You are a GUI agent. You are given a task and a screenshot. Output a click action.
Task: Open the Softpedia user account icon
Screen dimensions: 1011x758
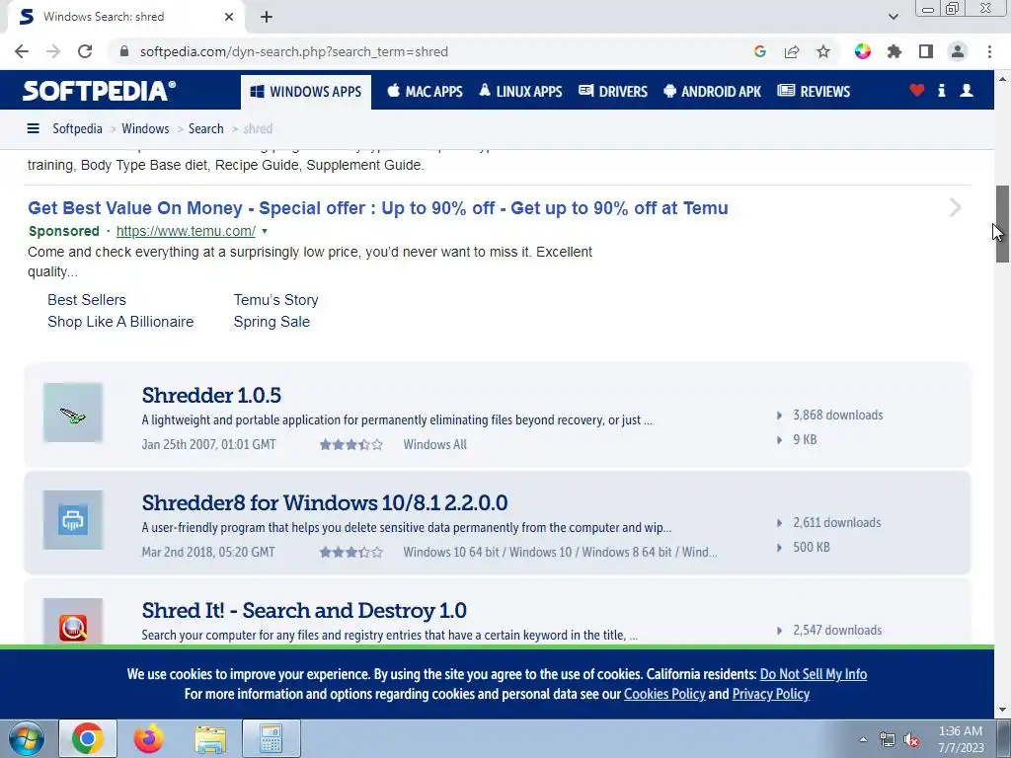tap(967, 90)
